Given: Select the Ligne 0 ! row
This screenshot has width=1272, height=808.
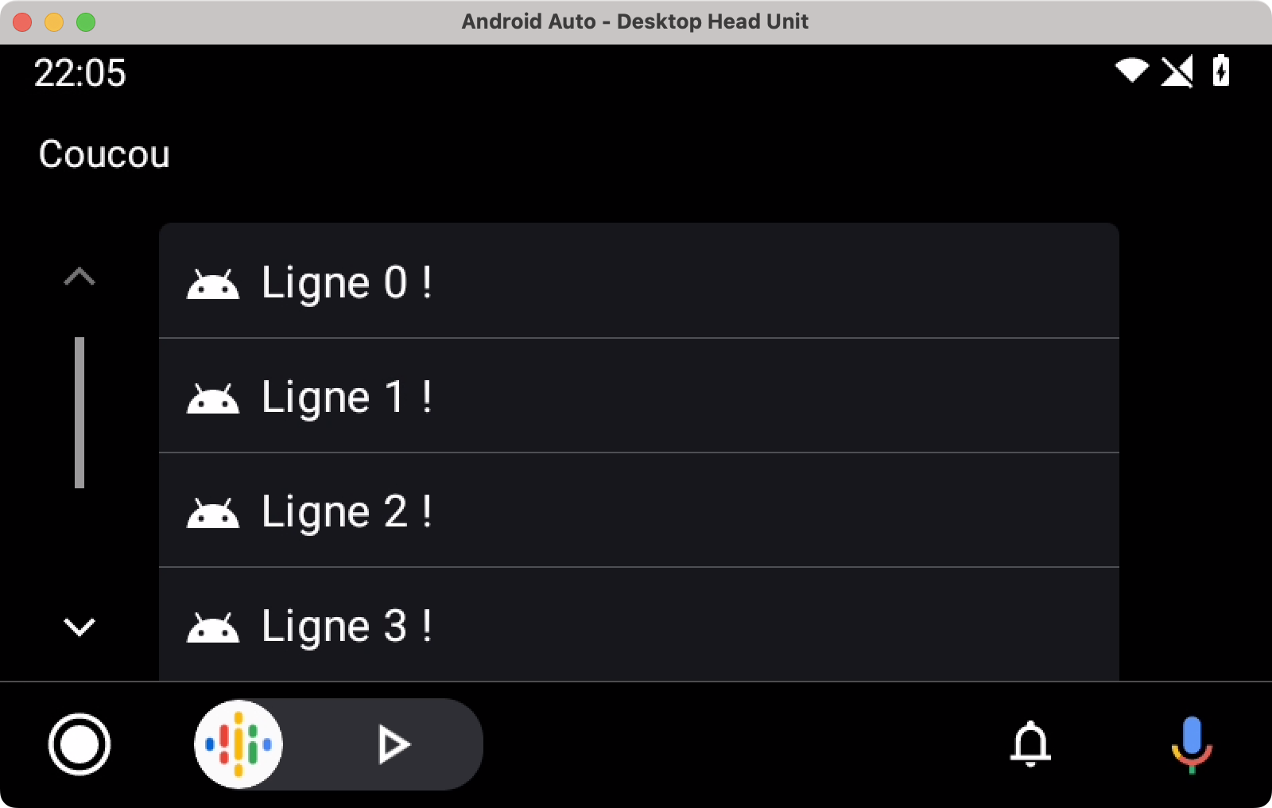Looking at the screenshot, I should (x=639, y=281).
